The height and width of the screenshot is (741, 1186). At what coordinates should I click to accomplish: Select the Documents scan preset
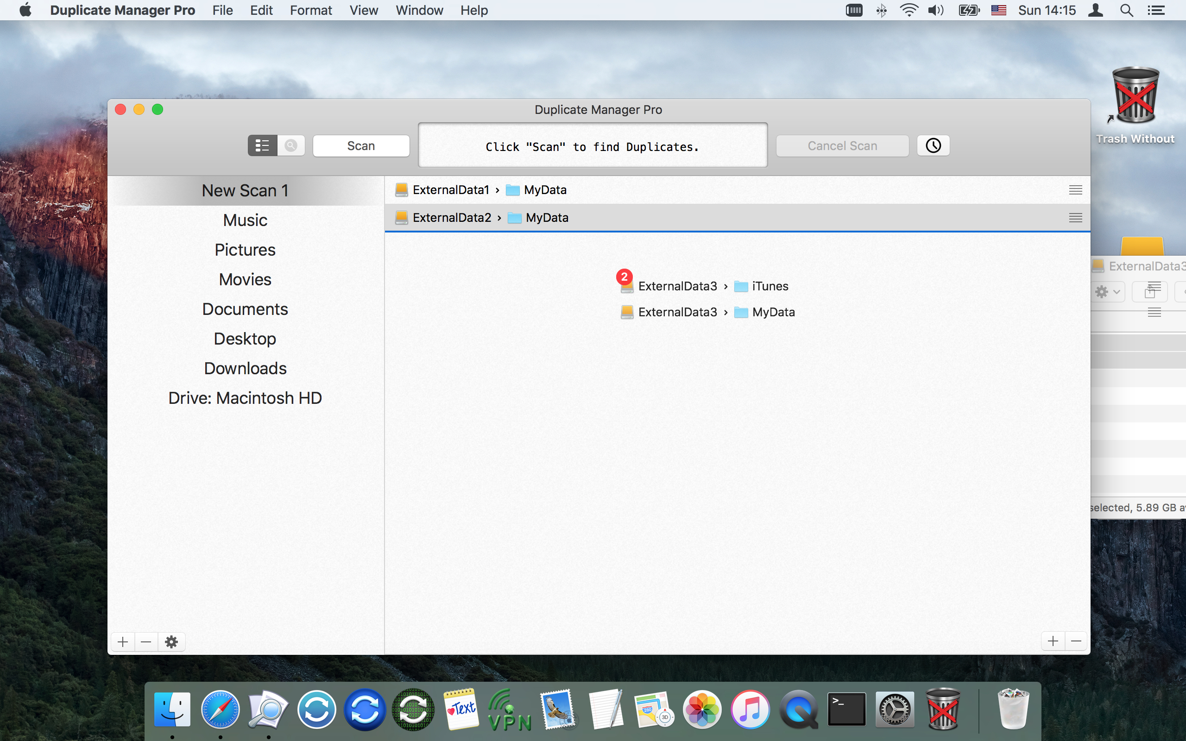(x=245, y=309)
